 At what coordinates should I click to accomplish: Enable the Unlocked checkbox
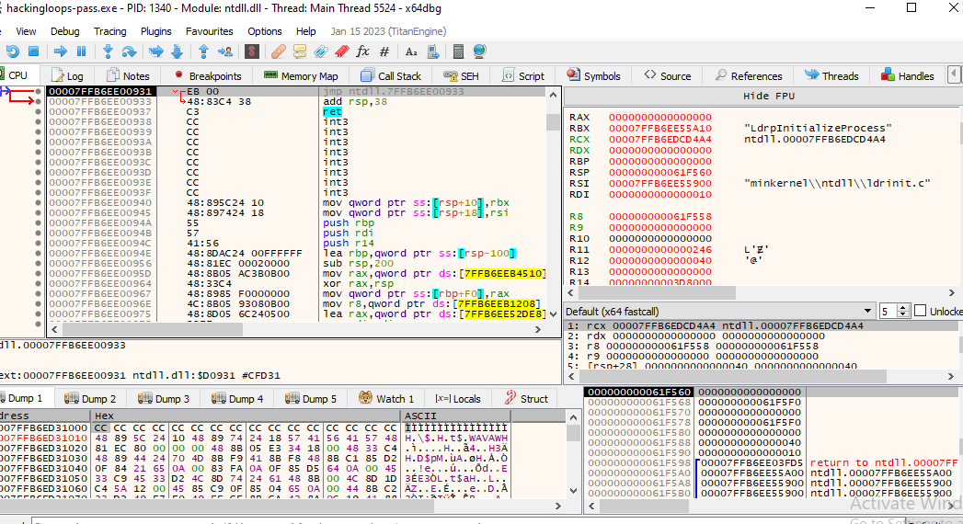pos(918,312)
